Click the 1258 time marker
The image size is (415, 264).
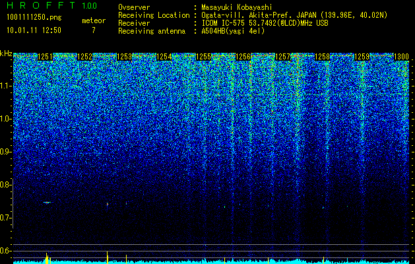pos(323,57)
